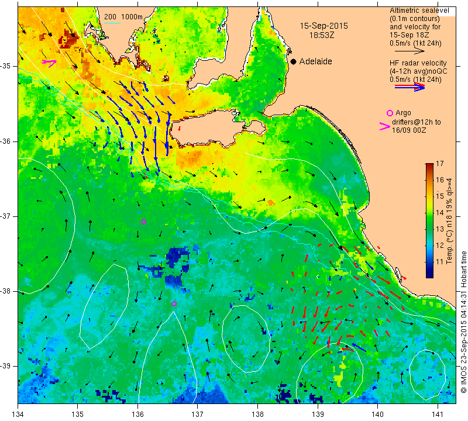This screenshot has height=421, width=468.
Task: Click the 'Argo' legend label
Action: coord(403,113)
